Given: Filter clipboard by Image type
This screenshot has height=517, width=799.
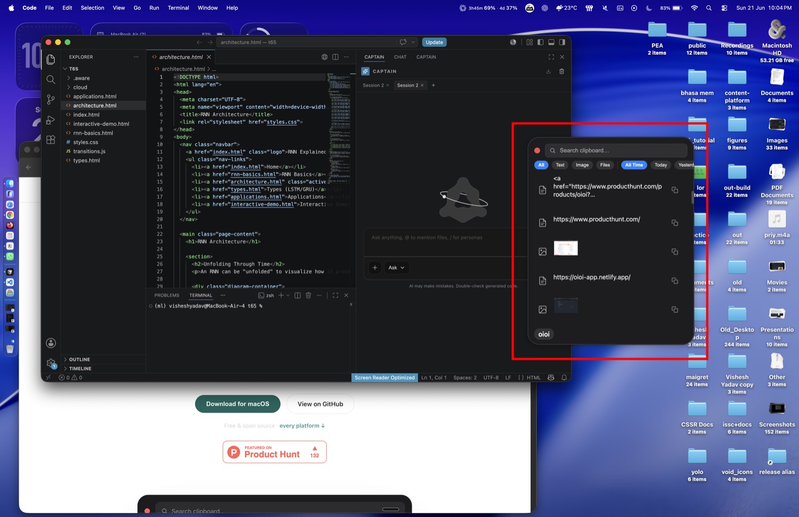Looking at the screenshot, I should [x=582, y=165].
